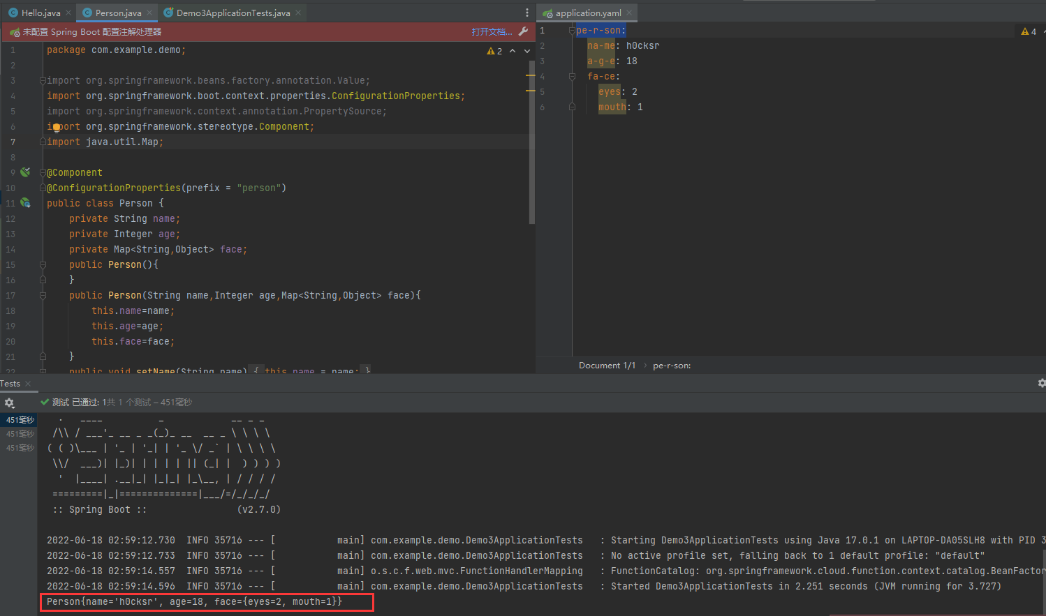The image size is (1046, 616).
Task: Click the warning indicator in application.yaml editor
Action: [x=1029, y=31]
